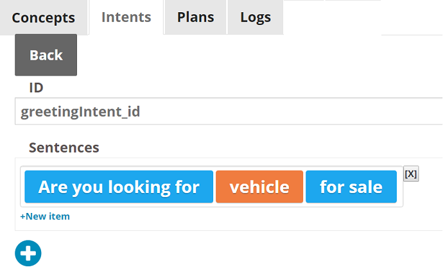Image resolution: width=443 pixels, height=272 pixels.
Task: Click the blank area beside the Back button
Action: click(x=254, y=55)
